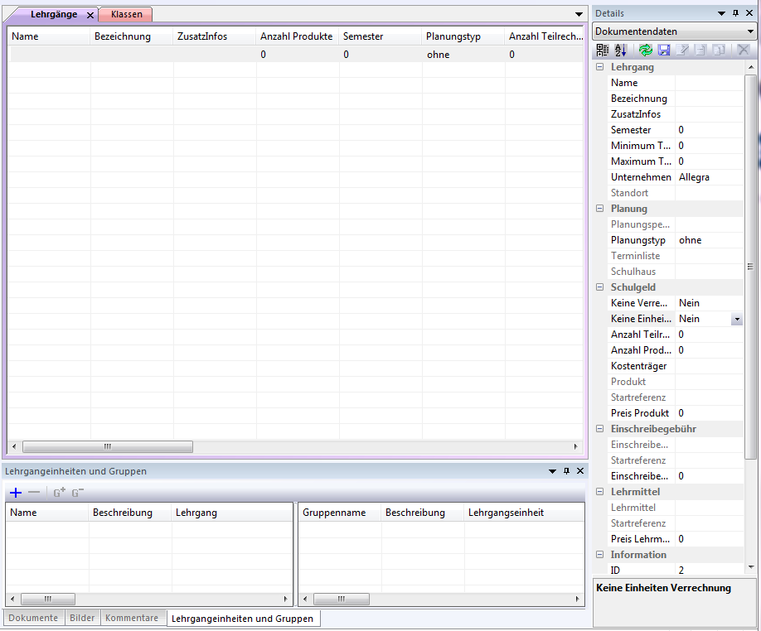The image size is (761, 631).
Task: Save with the blue floppy disk icon
Action: click(x=664, y=51)
